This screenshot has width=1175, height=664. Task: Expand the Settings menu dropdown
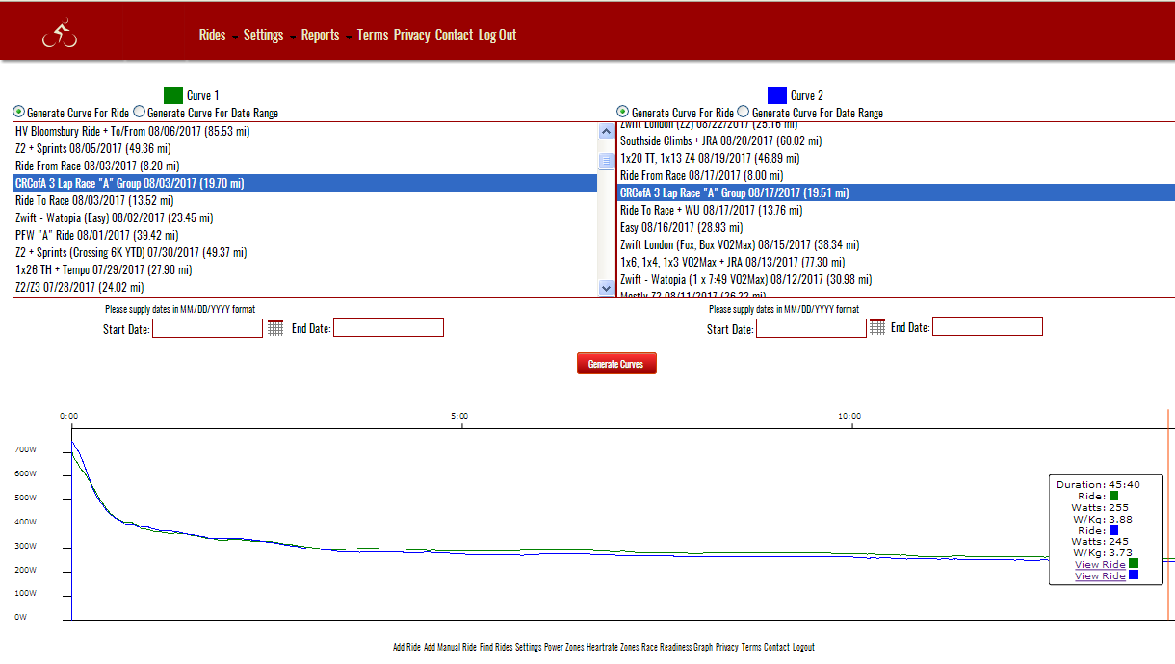click(264, 36)
